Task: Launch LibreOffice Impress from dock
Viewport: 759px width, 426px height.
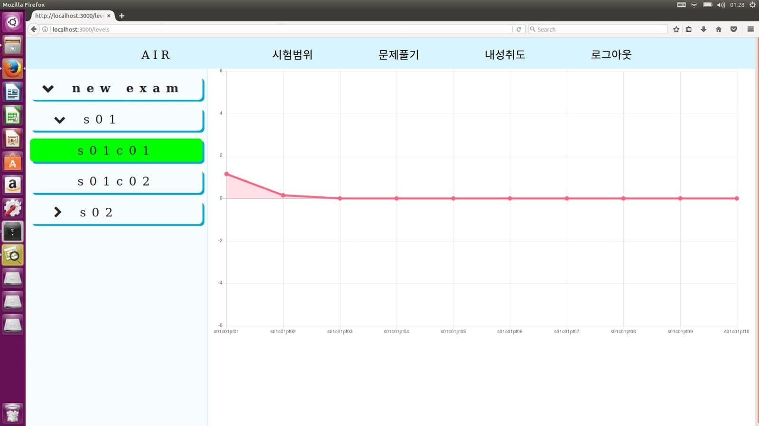Action: coord(13,139)
